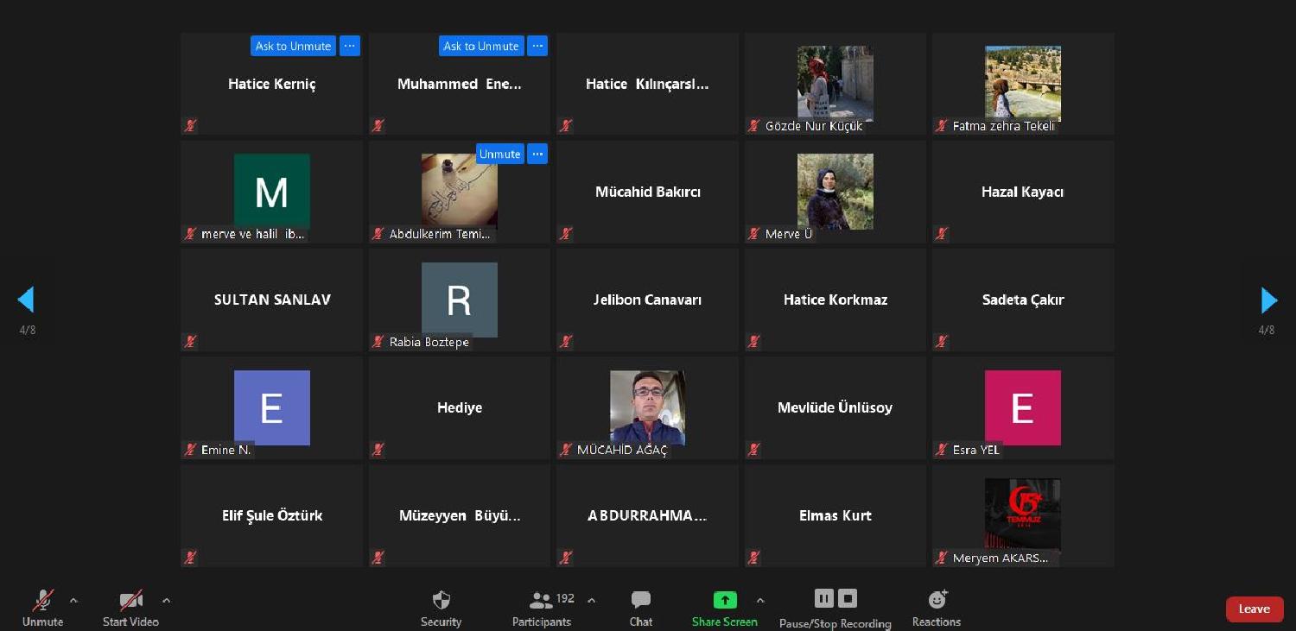Open the Security shield icon

(x=441, y=601)
